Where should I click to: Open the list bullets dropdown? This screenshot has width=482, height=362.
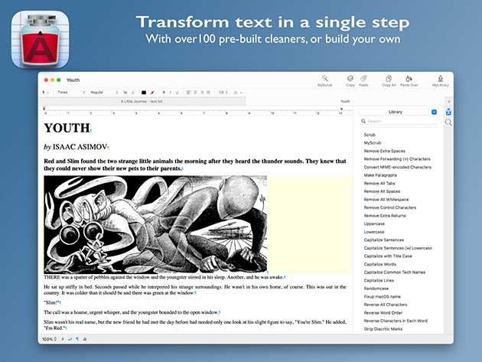[238, 93]
